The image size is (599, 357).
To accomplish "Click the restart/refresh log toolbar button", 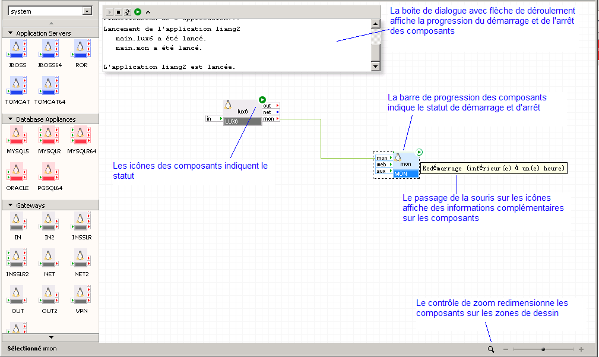I will click(x=128, y=12).
